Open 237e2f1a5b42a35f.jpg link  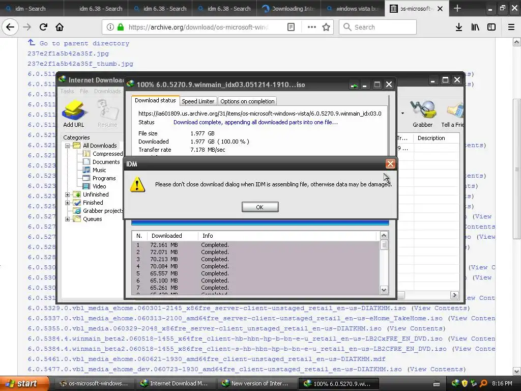pos(68,53)
